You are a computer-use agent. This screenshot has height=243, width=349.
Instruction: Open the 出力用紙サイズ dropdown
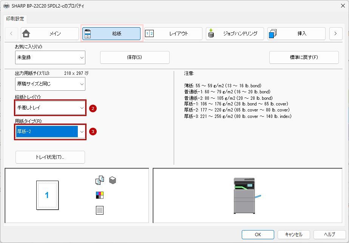(50, 84)
